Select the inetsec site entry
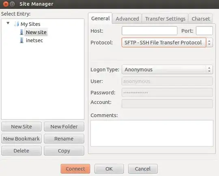The height and width of the screenshot is (176, 219). (x=34, y=41)
